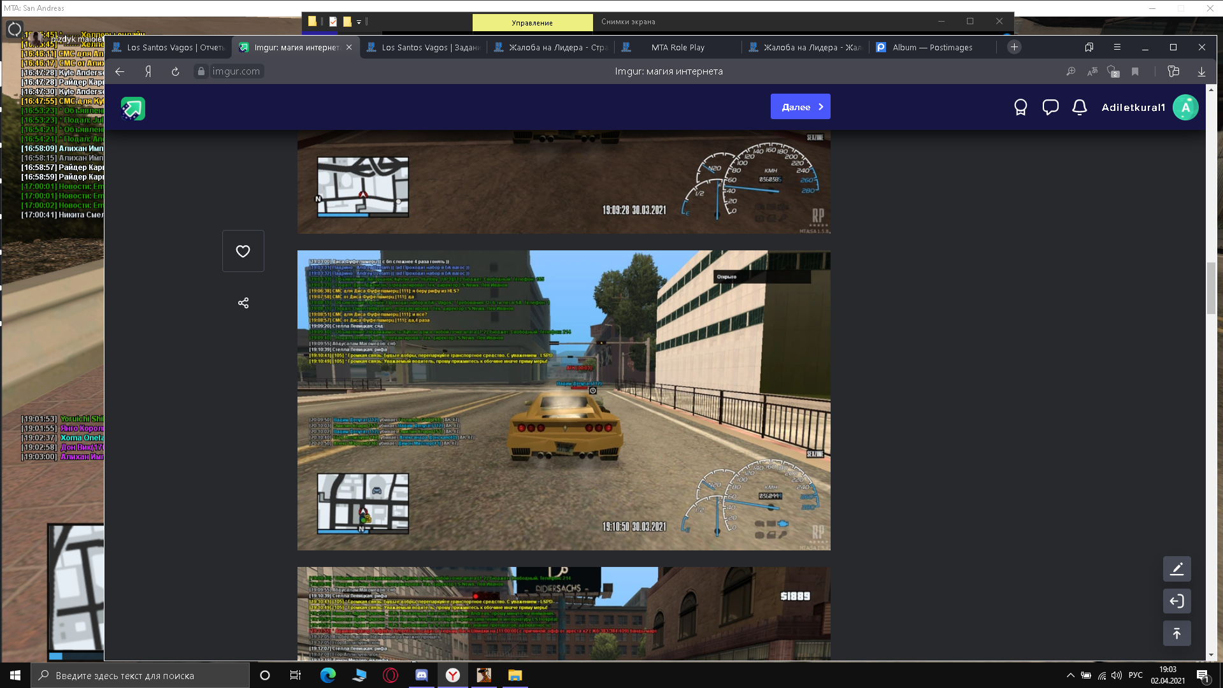Click the page translate icon
Image resolution: width=1223 pixels, height=688 pixels.
click(x=1092, y=72)
